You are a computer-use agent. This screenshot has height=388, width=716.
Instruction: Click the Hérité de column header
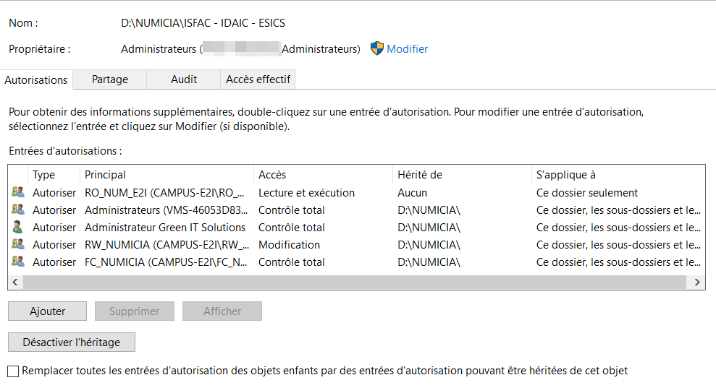[x=420, y=175]
